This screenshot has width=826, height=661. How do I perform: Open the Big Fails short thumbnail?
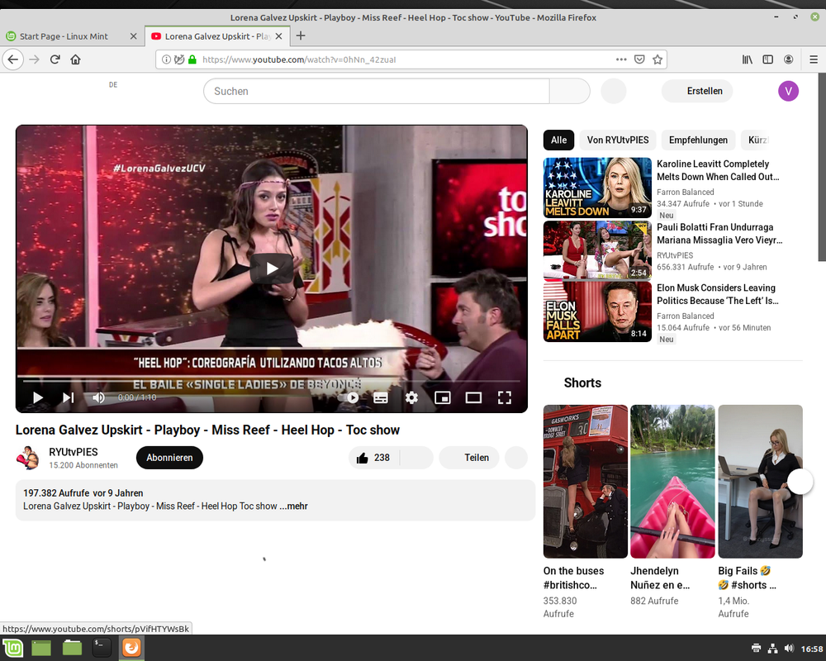tap(760, 481)
